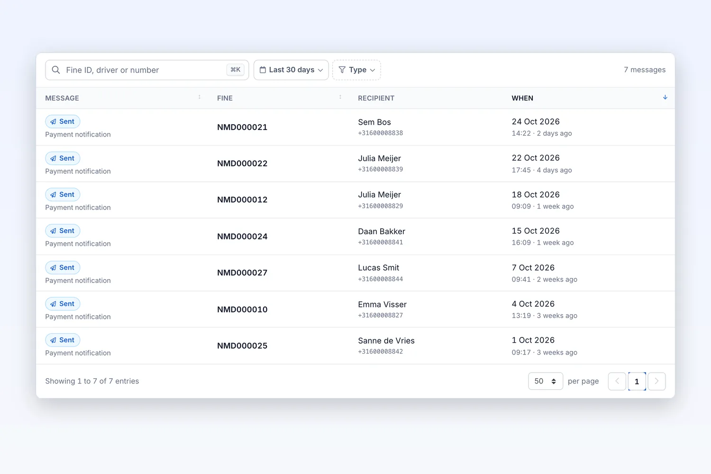Go to the next page arrow
711x474 pixels.
pos(656,381)
